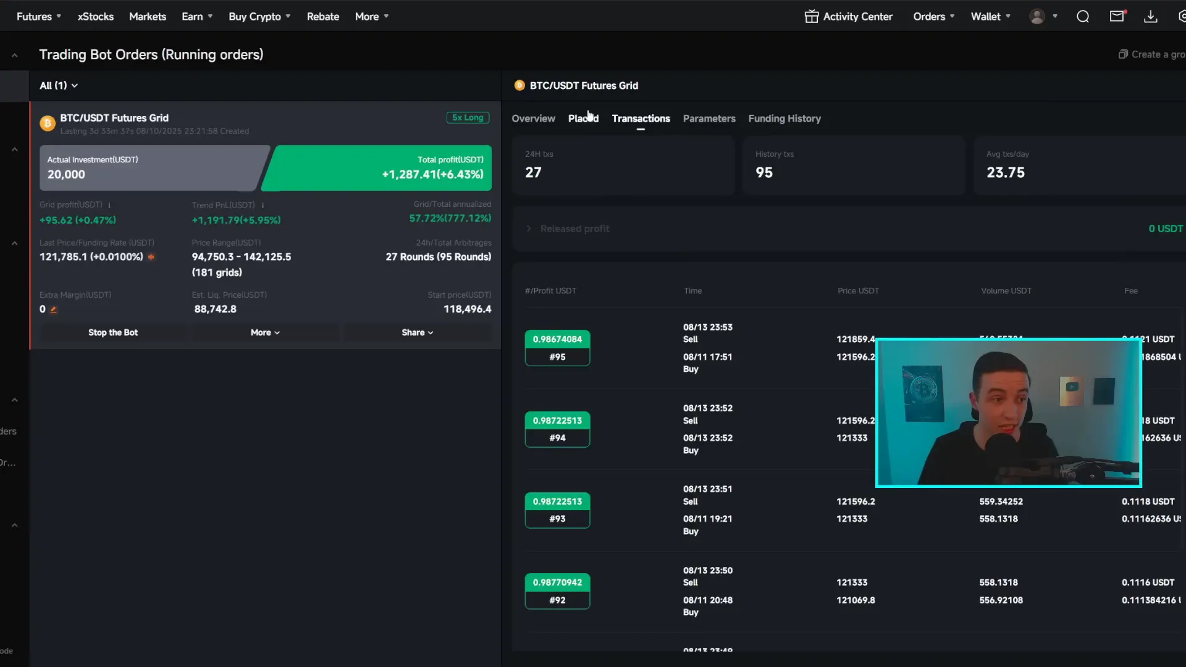
Task: Click the Price USDT column header
Action: click(x=858, y=290)
